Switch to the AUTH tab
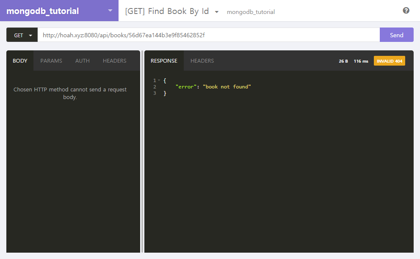Screen dimensions: 420x259 point(83,61)
